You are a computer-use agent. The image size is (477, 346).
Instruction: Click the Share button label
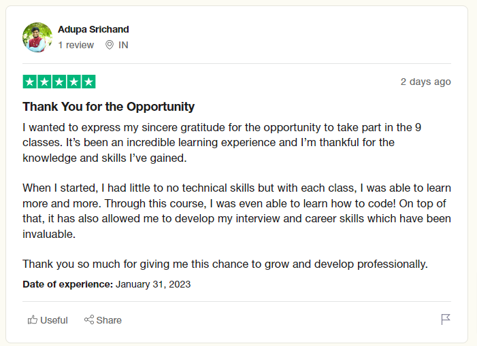coord(109,320)
